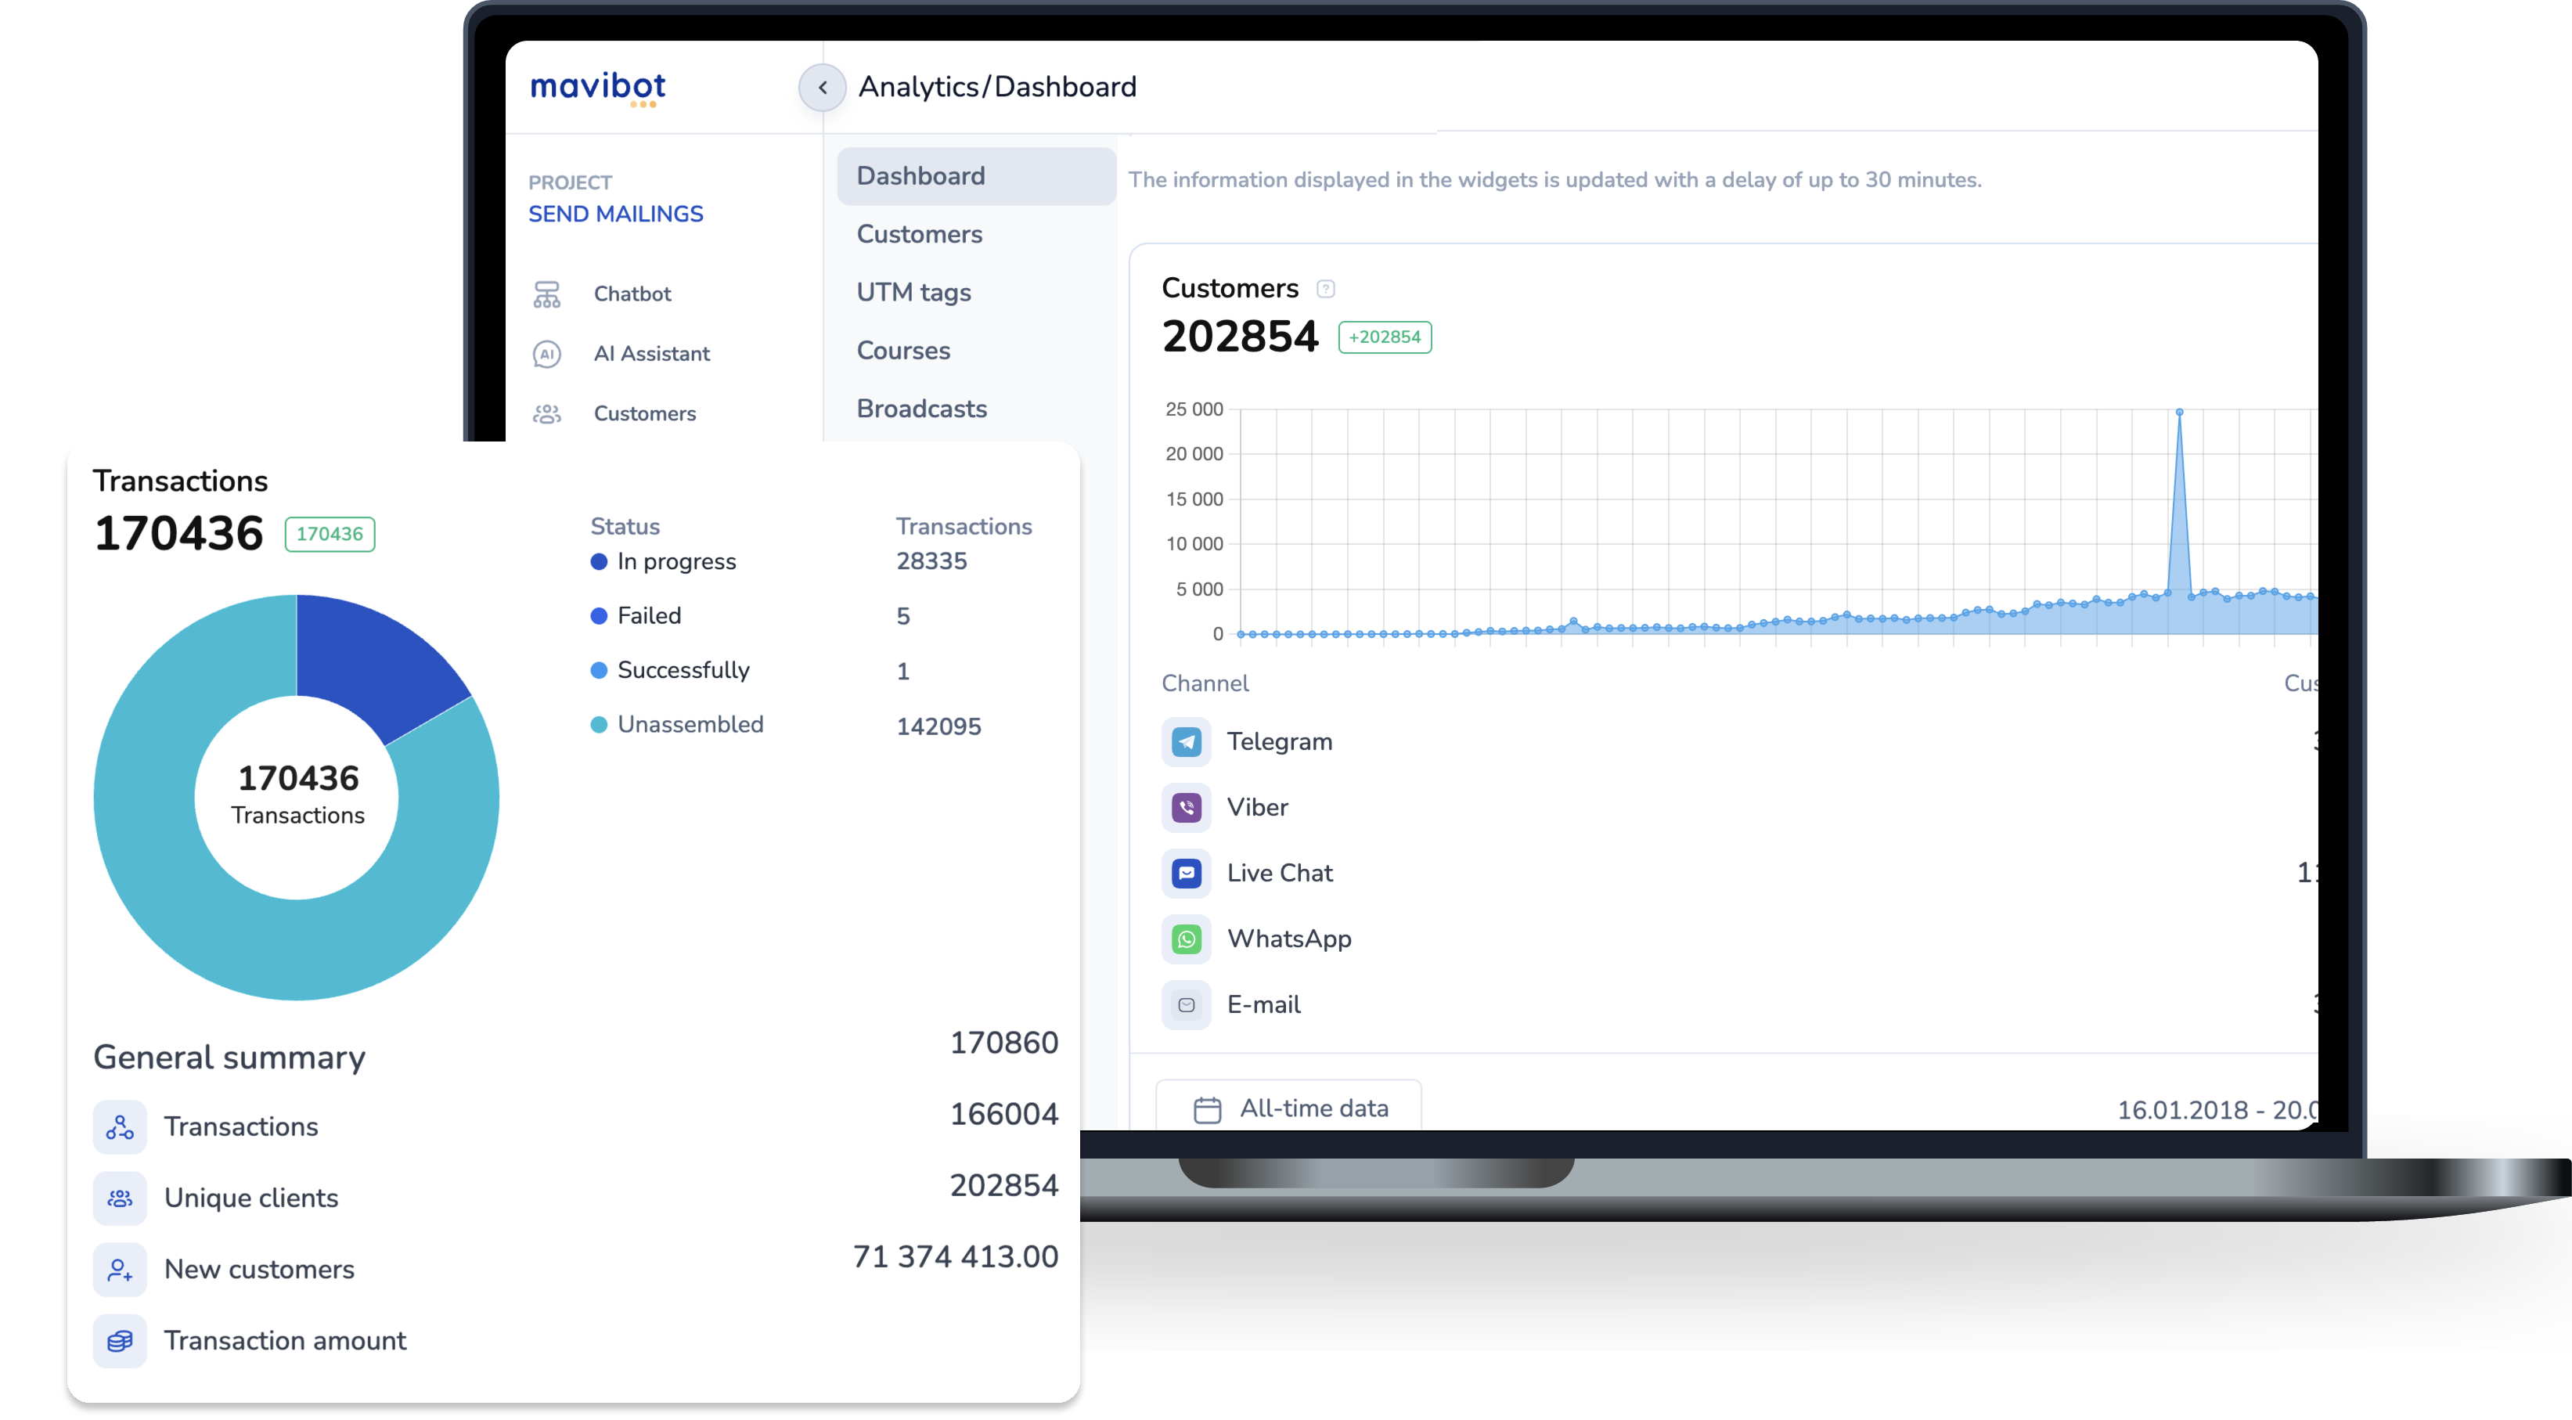Collapse sidebar with the back chevron
Image resolution: width=2572 pixels, height=1420 pixels.
point(822,88)
